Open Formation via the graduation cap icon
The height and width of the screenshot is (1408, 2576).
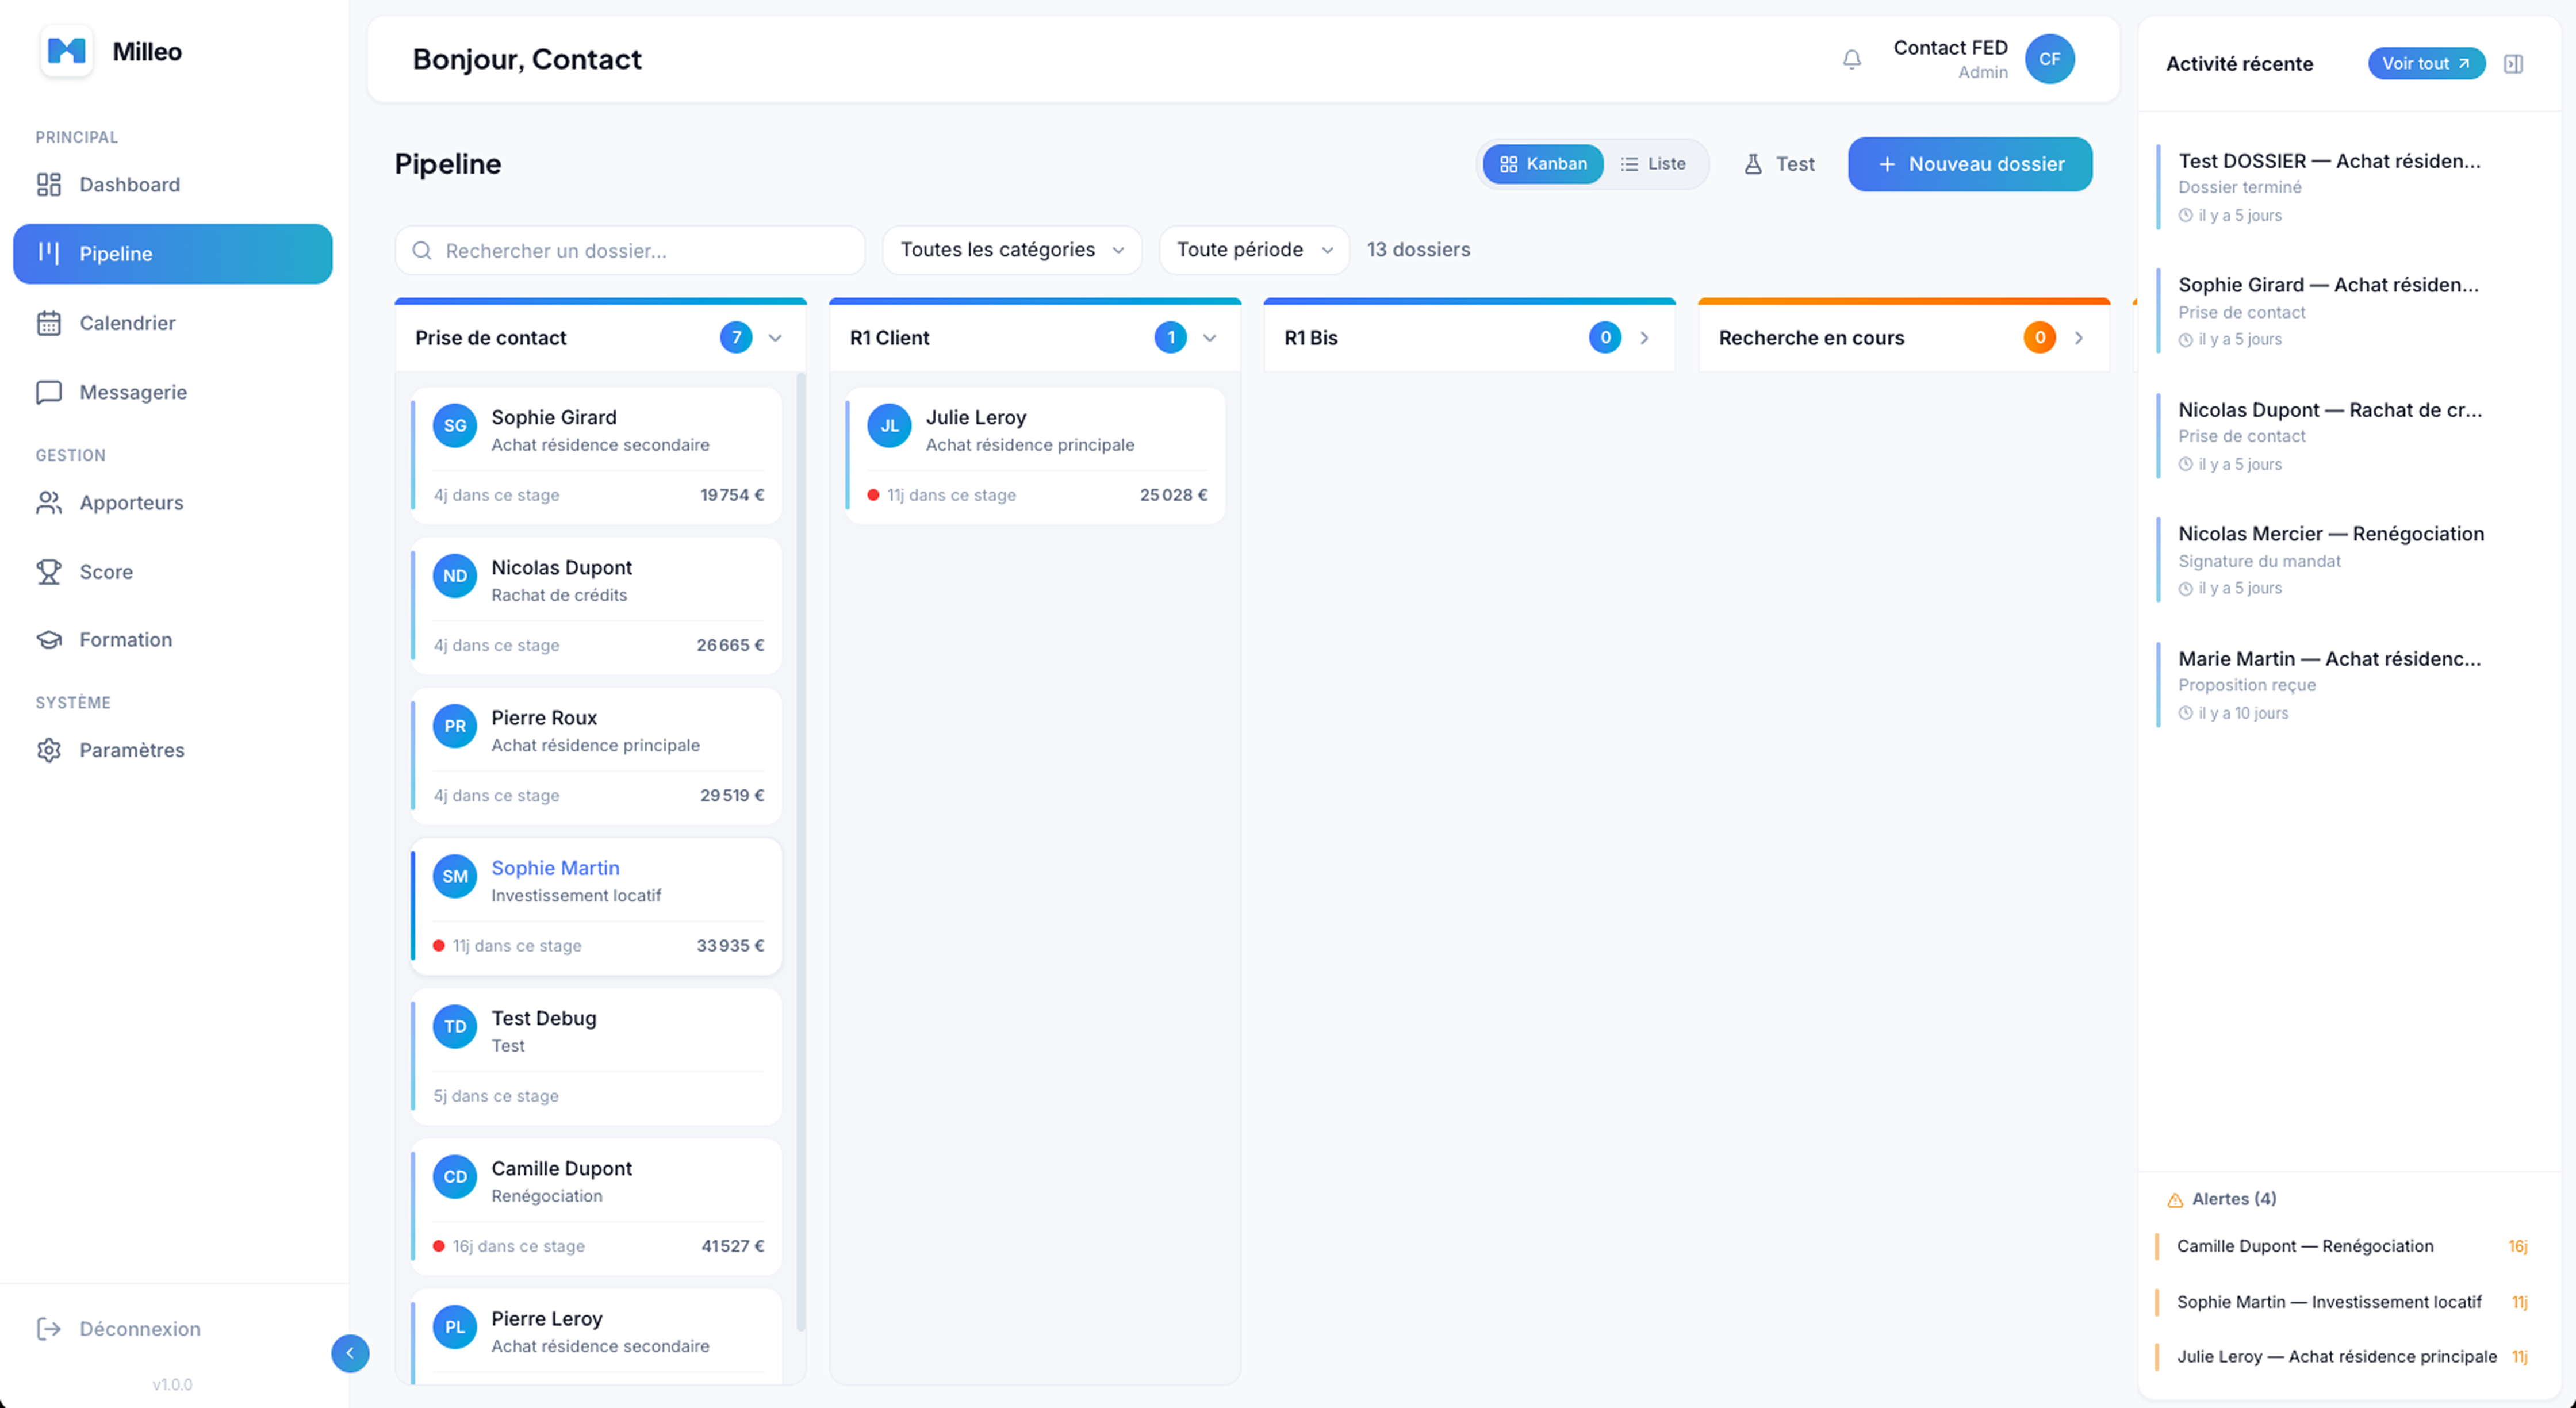[49, 640]
